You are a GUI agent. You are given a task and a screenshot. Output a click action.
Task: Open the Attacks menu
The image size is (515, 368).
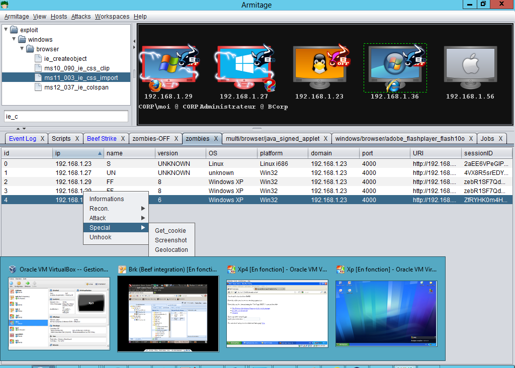(81, 17)
